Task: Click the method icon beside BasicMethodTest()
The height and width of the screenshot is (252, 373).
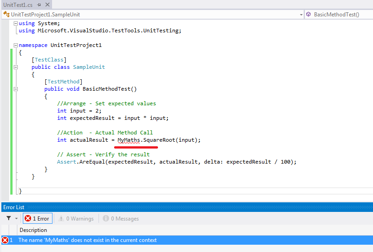Action: click(309, 14)
